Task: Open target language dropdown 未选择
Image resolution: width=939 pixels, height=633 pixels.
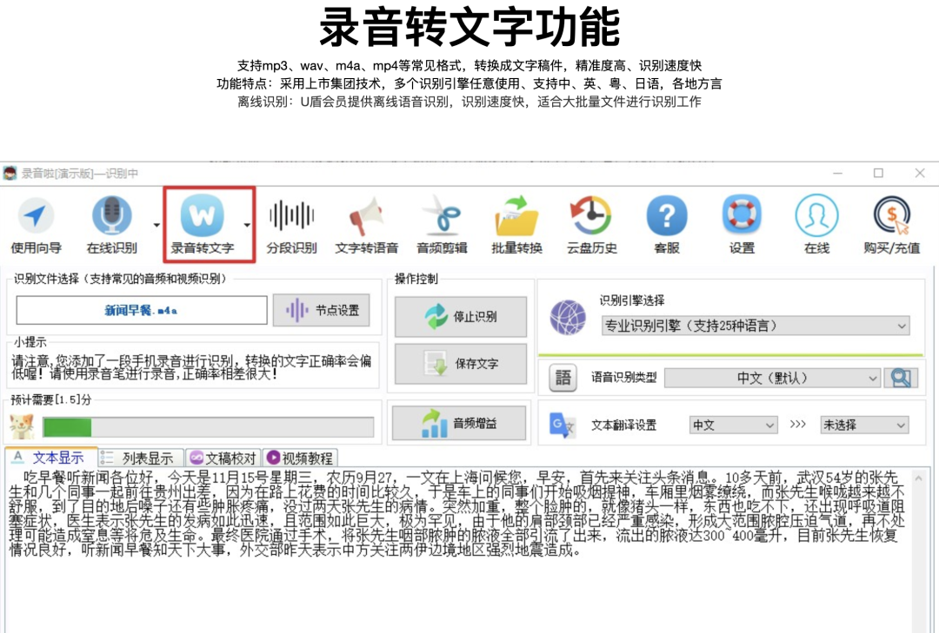Action: point(864,425)
